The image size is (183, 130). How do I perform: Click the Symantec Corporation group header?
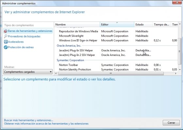[x=70, y=60]
